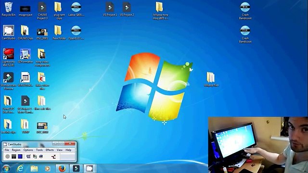Open the Effects menu in CamStudio
This screenshot has height=173, width=308.
point(50,150)
